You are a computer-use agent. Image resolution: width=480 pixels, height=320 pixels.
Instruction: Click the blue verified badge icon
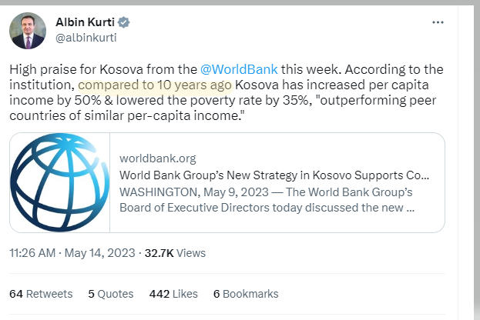point(124,22)
